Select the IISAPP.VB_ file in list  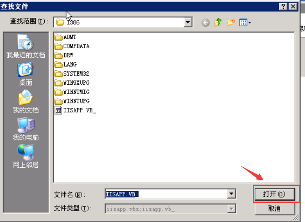[x=76, y=110]
